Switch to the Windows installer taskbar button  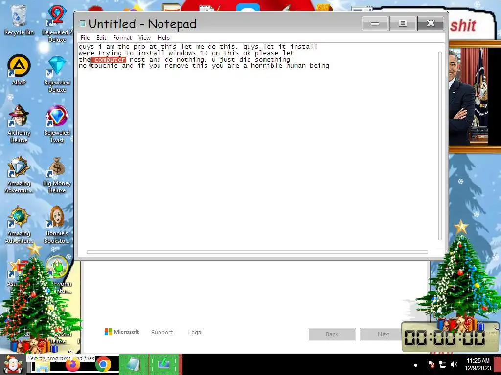pos(164,364)
